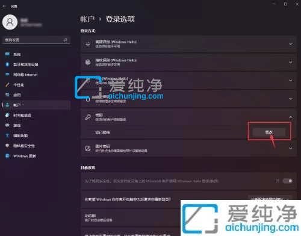This screenshot has width=301, height=236.
Task: Select the 网络和 Internet sidebar icon
Action: pos(7,75)
